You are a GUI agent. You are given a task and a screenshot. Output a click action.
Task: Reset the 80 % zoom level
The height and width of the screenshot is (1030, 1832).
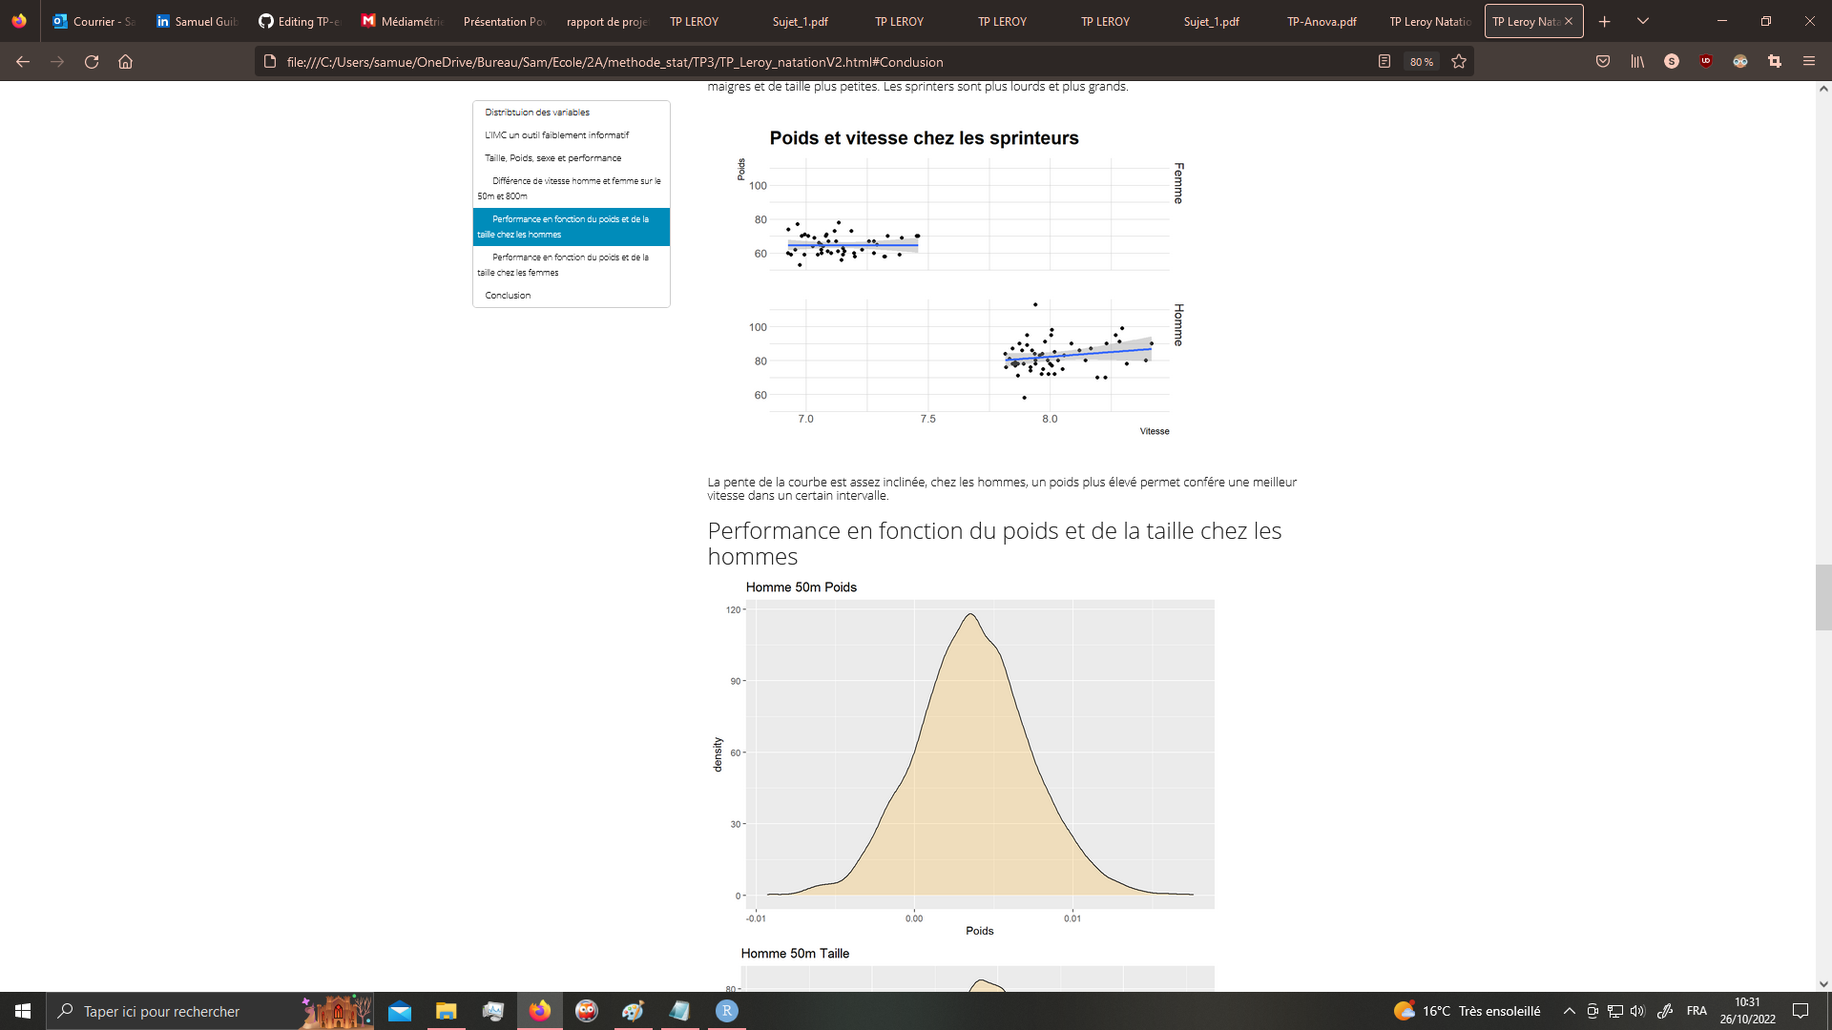[1422, 62]
